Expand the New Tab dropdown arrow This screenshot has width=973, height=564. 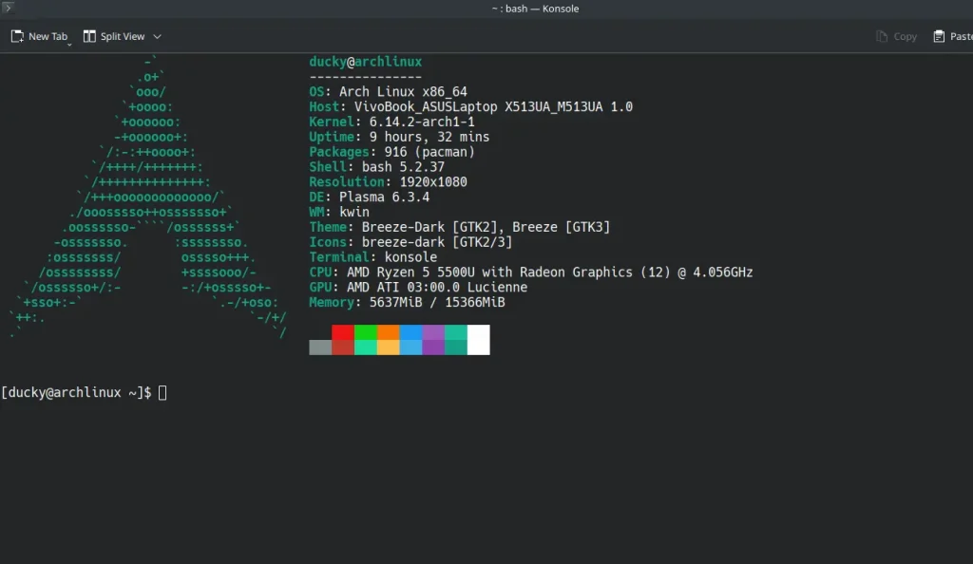69,44
